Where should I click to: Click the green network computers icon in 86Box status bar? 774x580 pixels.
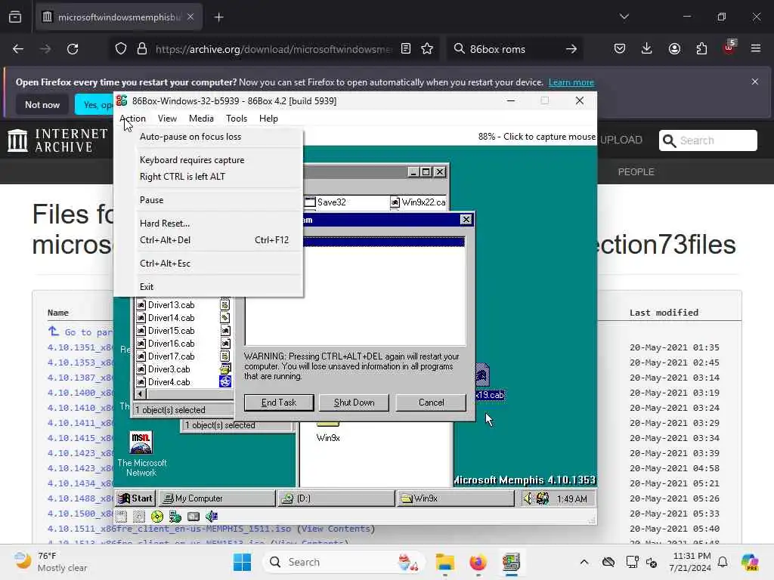[175, 517]
